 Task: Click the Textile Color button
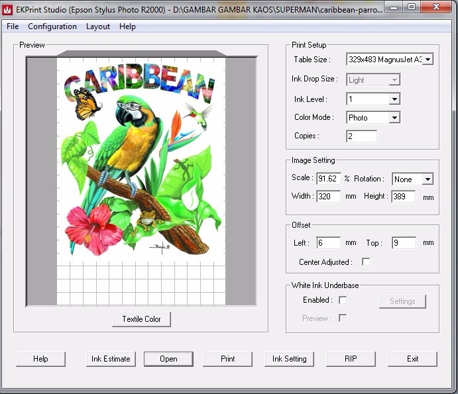tap(141, 319)
